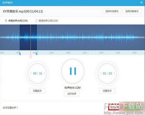Click 设置终点 button
The height and width of the screenshot is (115, 145).
click(107, 91)
